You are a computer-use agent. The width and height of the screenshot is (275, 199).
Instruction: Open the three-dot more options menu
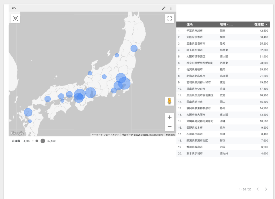pyautogui.click(x=171, y=8)
